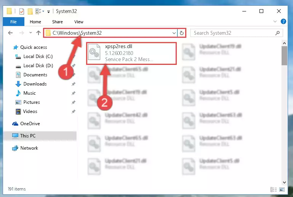Go up one level with Up arrow
The height and width of the screenshot is (197, 293).
click(x=38, y=33)
